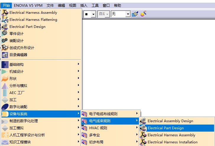
Task: Choose Electrical Harness Installation workbench
Action: [x=177, y=142]
